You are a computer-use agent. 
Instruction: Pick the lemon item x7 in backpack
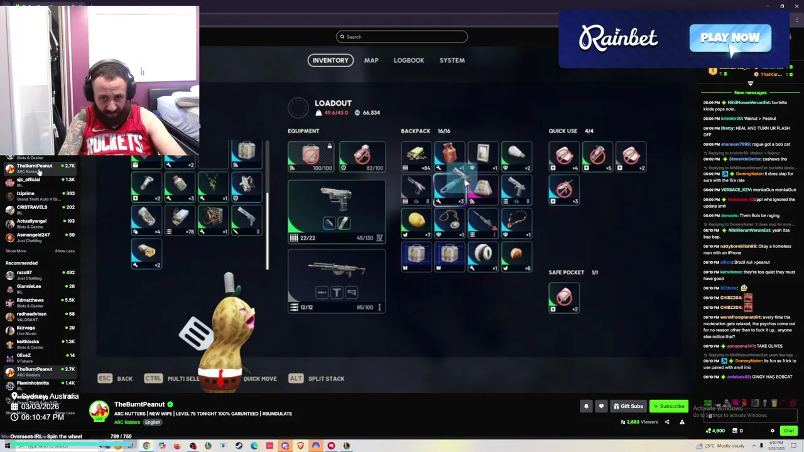coord(416,223)
